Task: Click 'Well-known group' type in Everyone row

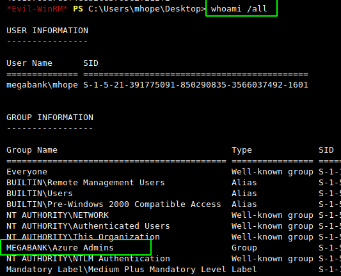Action: coord(273,172)
